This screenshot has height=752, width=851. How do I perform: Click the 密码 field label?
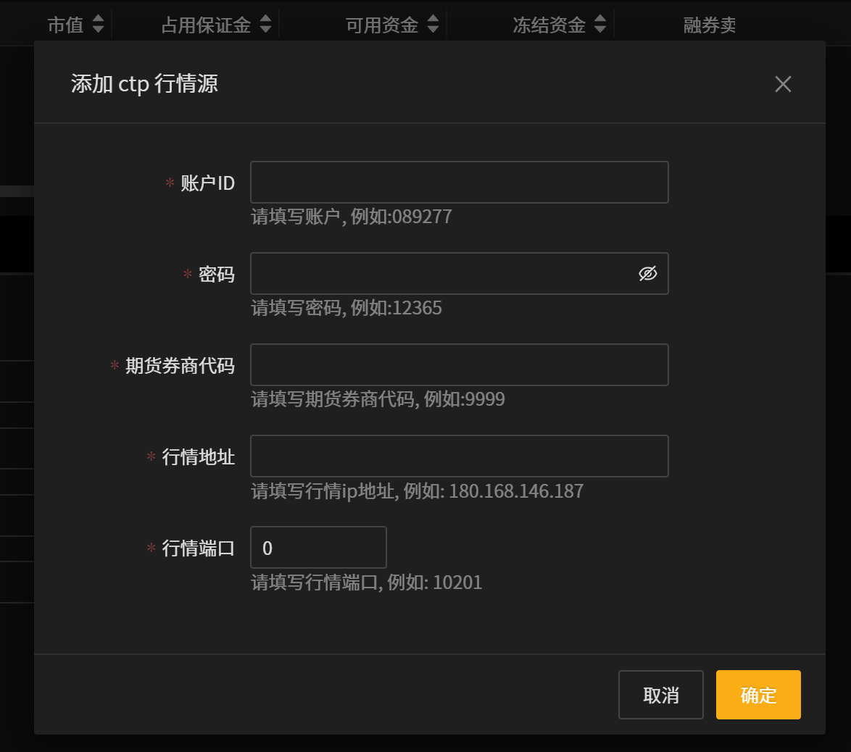tap(217, 274)
